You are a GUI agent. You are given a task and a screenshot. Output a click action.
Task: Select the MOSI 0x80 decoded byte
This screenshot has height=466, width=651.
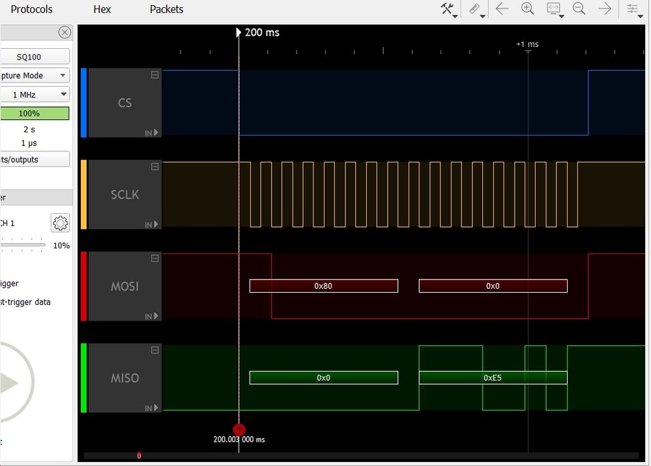pyautogui.click(x=324, y=285)
